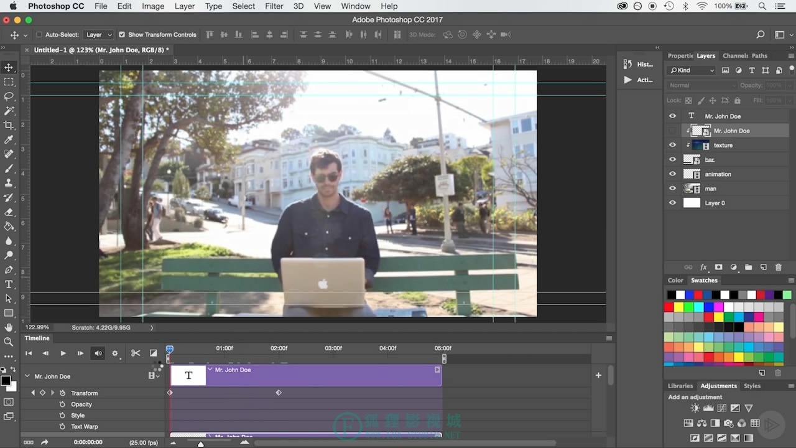
Task: Switch to the Channels tab
Action: 735,56
